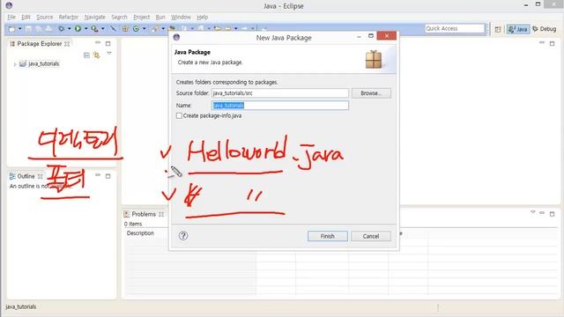The width and height of the screenshot is (564, 317).
Task: Click the package Name input field
Action: (x=280, y=106)
